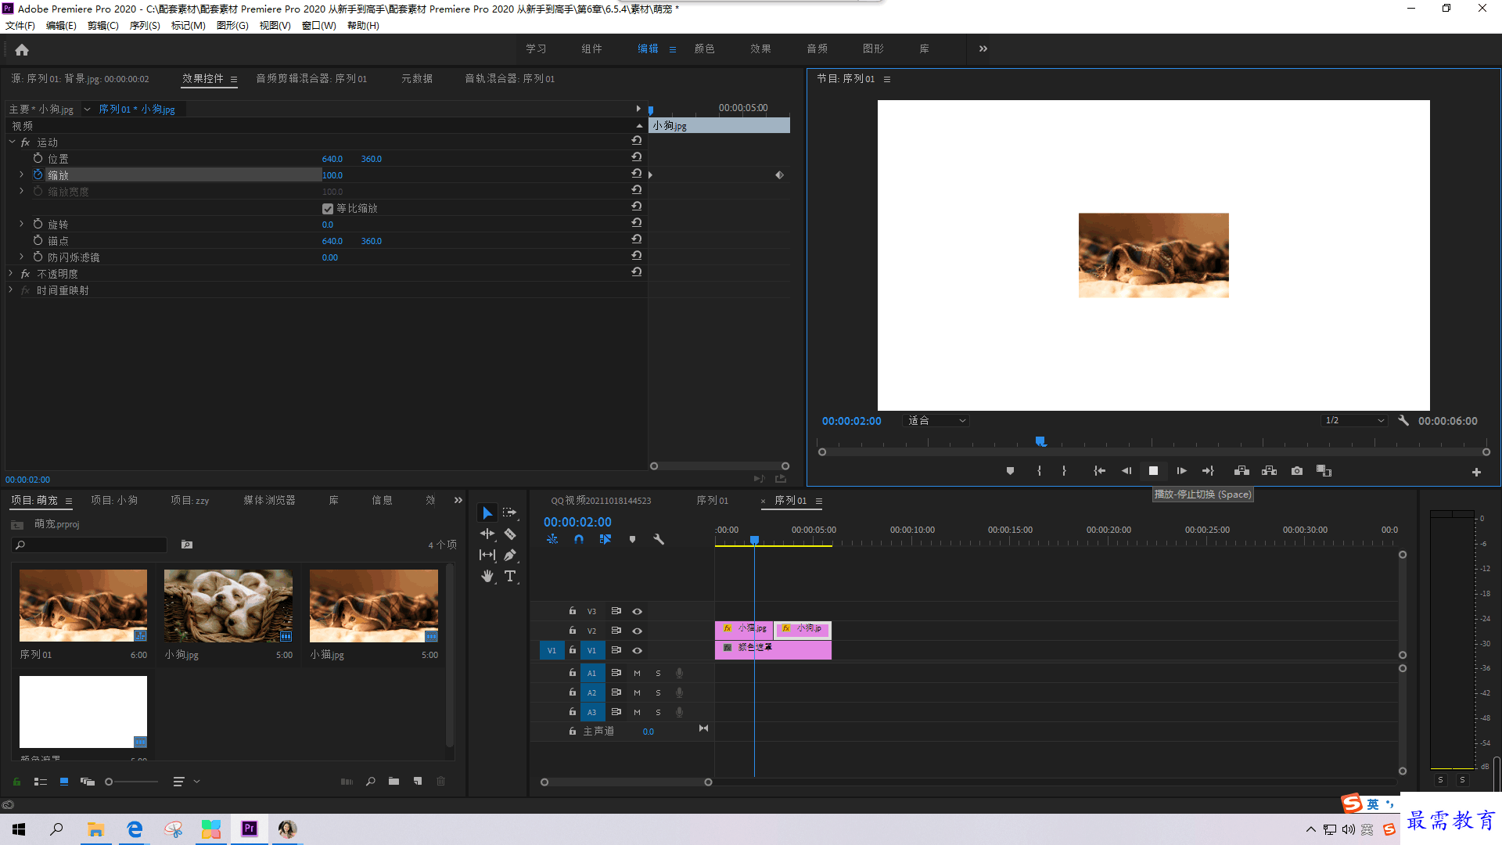The height and width of the screenshot is (845, 1502).
Task: Click Mark Out button
Action: pyautogui.click(x=1064, y=471)
